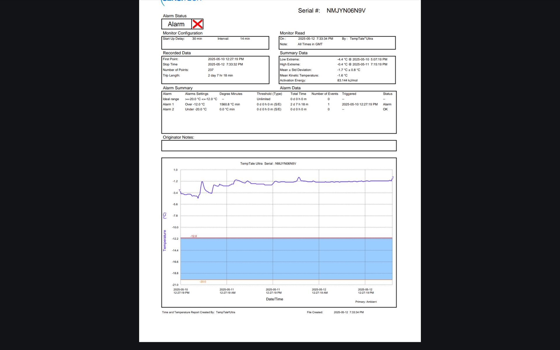Click the Primary: Ambient legend text
This screenshot has width=560, height=350.
pos(366,302)
